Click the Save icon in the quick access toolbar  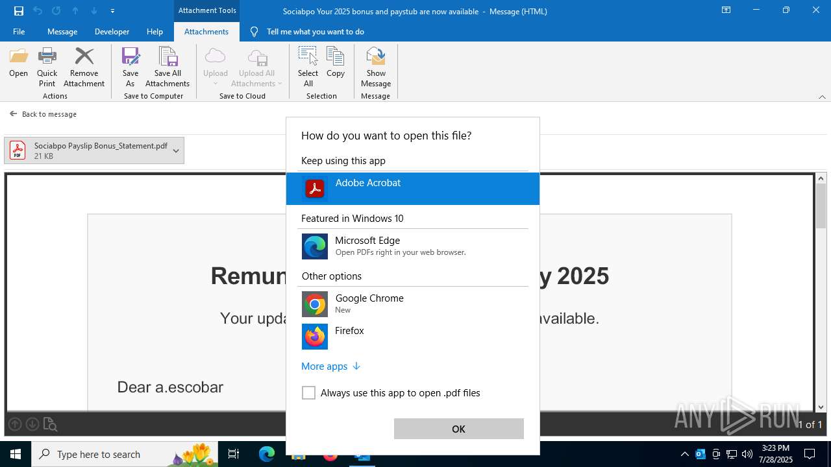(x=19, y=11)
